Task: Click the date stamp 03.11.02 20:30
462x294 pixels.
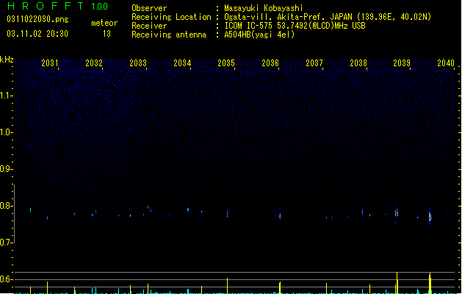Action: coord(37,34)
